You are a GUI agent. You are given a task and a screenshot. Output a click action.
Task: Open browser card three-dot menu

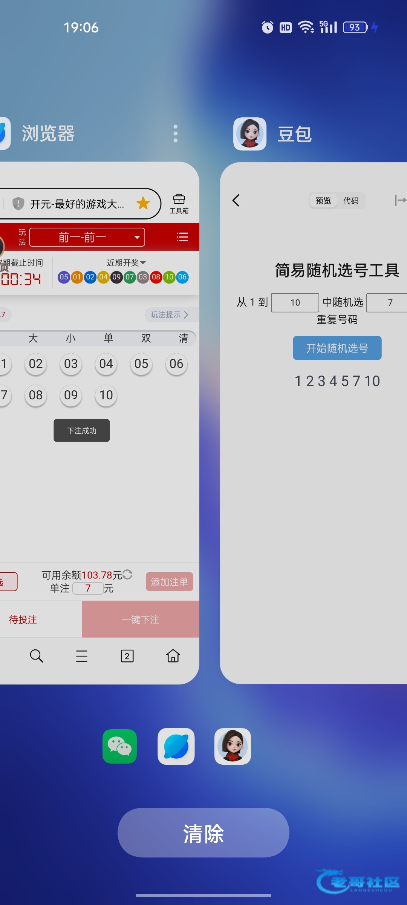point(175,134)
